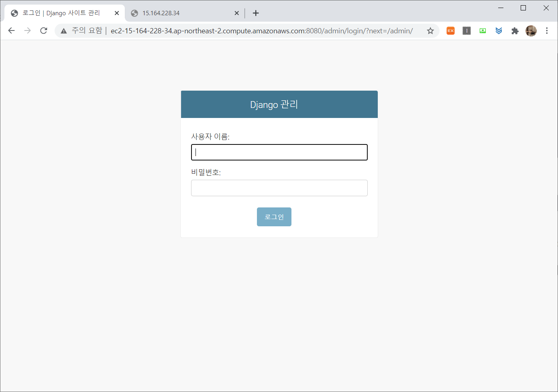558x392 pixels.
Task: Open a new browser tab
Action: 256,13
